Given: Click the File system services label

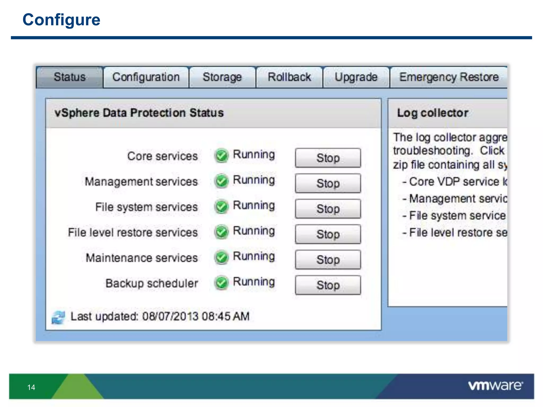Looking at the screenshot, I should tap(147, 207).
